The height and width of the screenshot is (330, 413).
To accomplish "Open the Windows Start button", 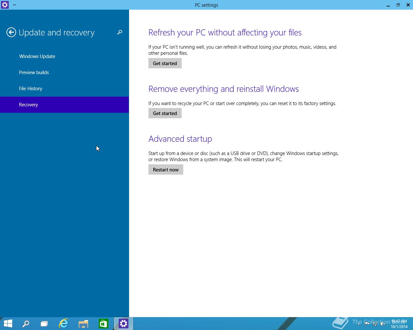I will coord(8,324).
